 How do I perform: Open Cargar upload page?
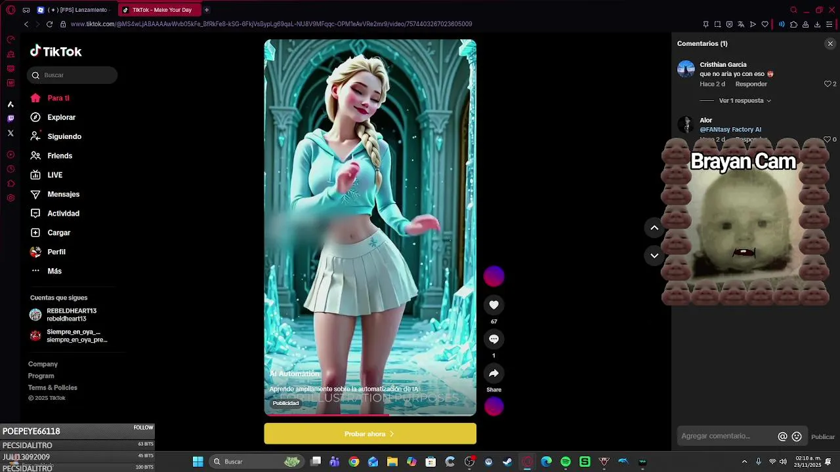coord(50,233)
